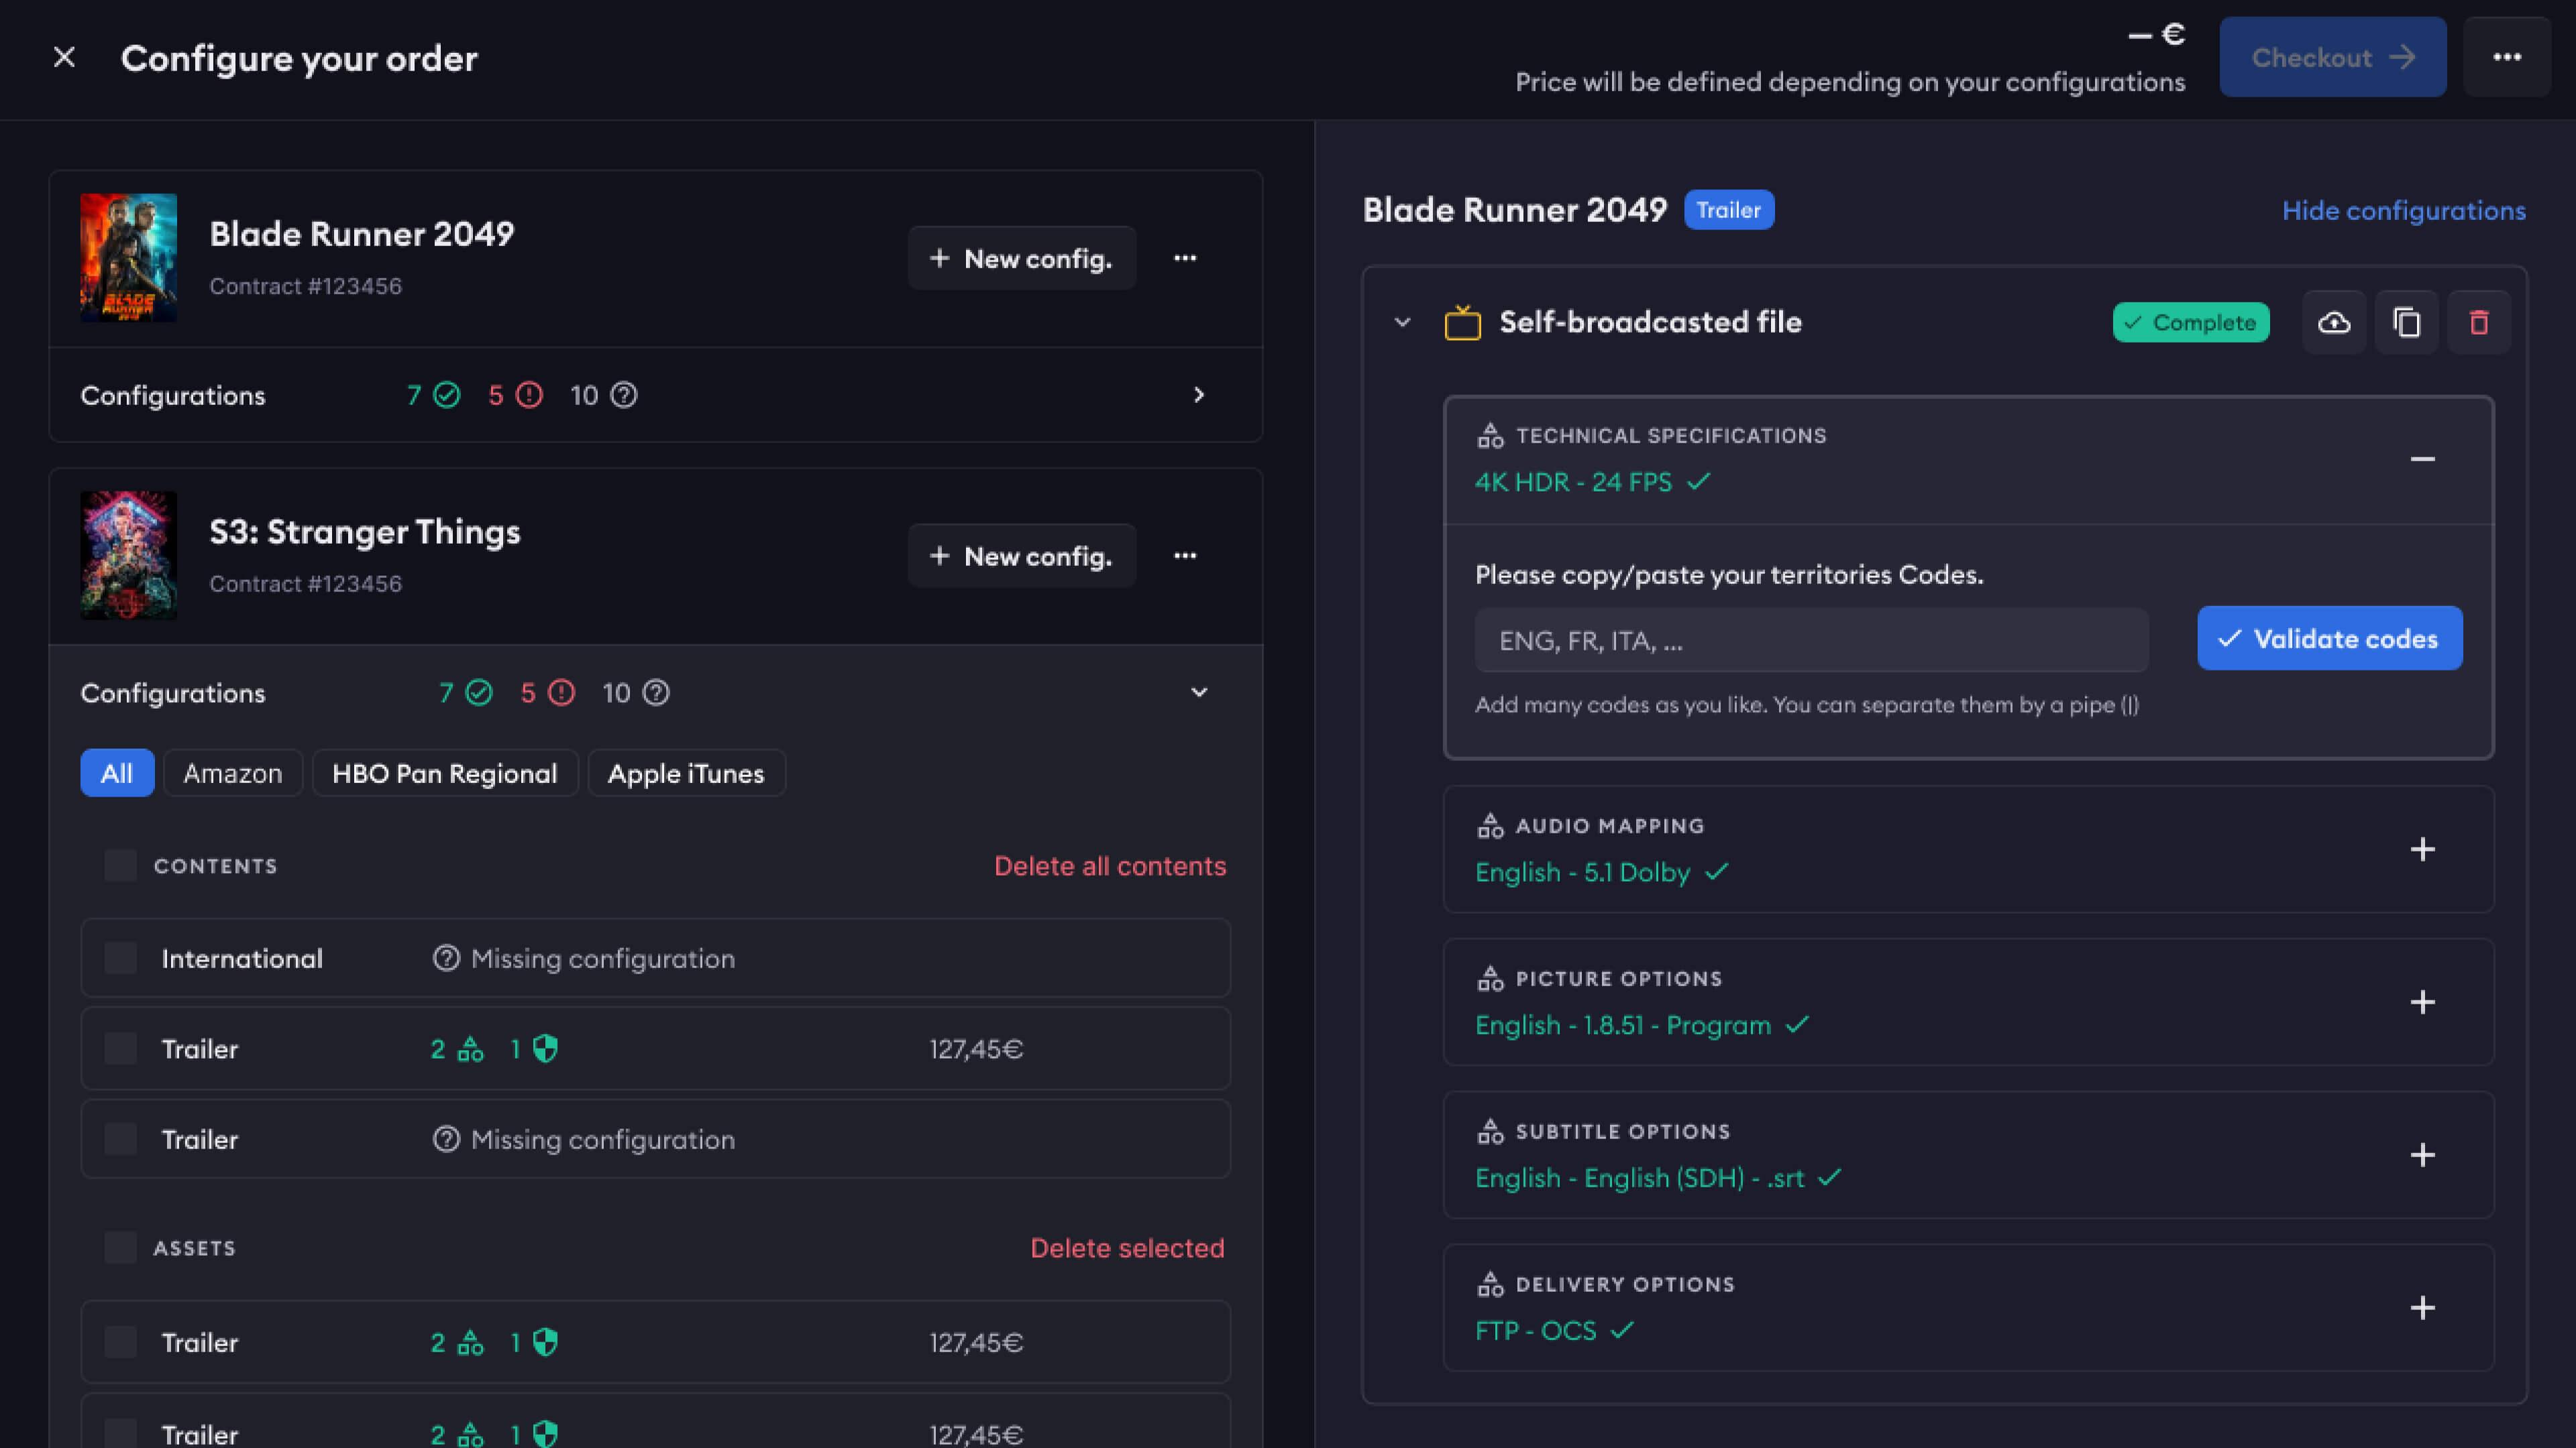Select the All filter tab
The height and width of the screenshot is (1448, 2576).
(x=117, y=772)
